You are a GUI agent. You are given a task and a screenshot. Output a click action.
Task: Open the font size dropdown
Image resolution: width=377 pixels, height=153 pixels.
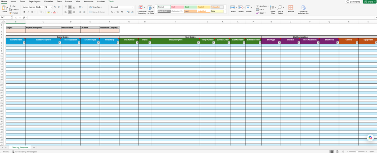(51, 7)
